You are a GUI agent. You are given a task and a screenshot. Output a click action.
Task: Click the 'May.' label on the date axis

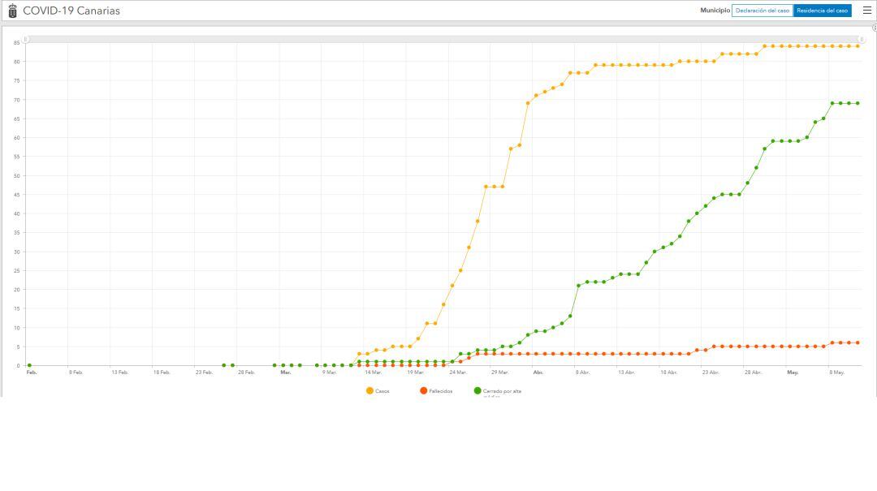click(x=793, y=373)
